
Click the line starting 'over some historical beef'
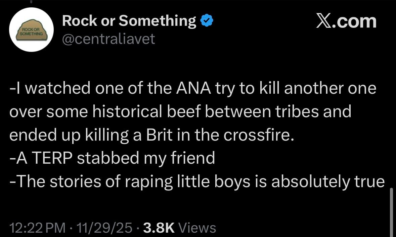180,111
